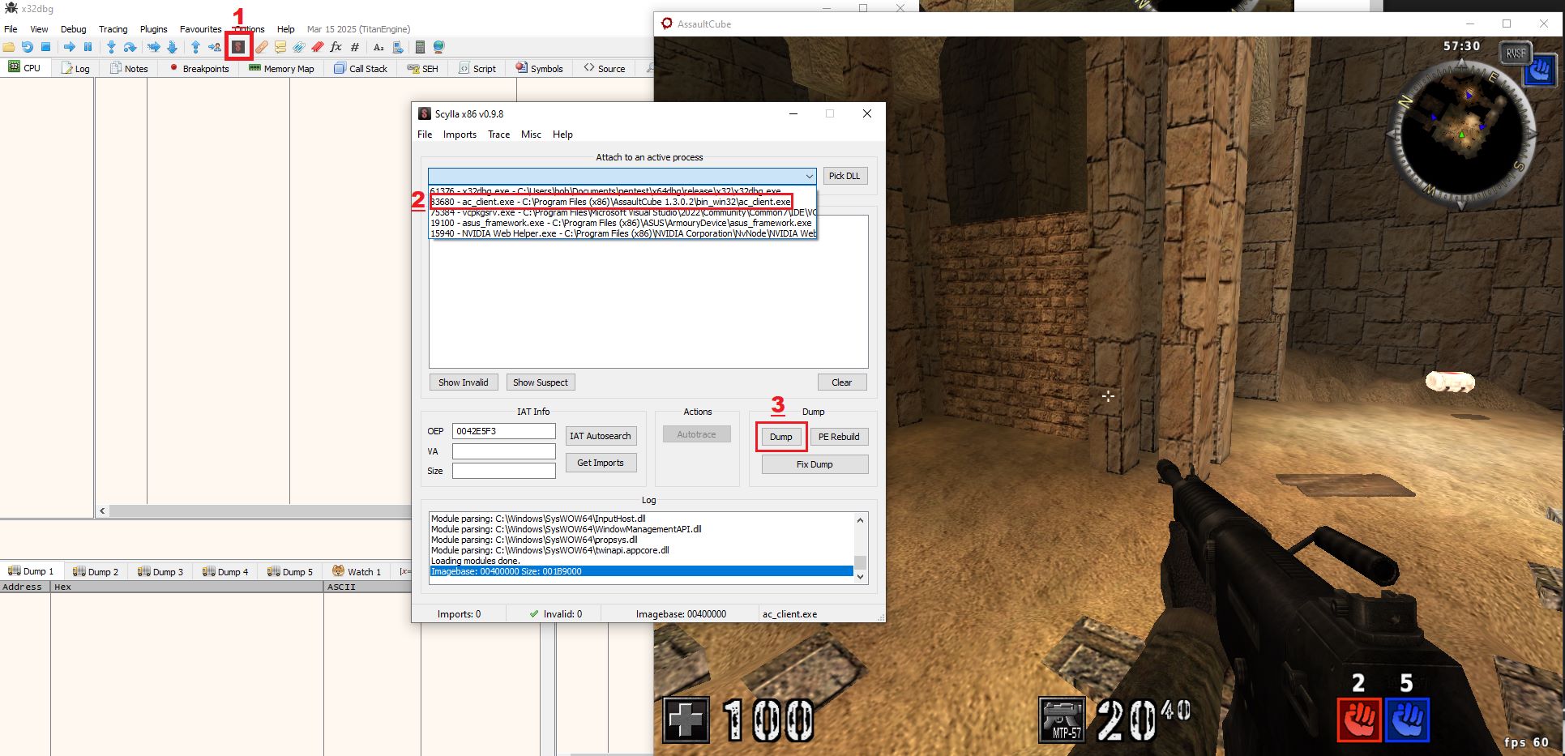Open the Functions fx icon
The height and width of the screenshot is (756, 1565).
click(x=336, y=47)
